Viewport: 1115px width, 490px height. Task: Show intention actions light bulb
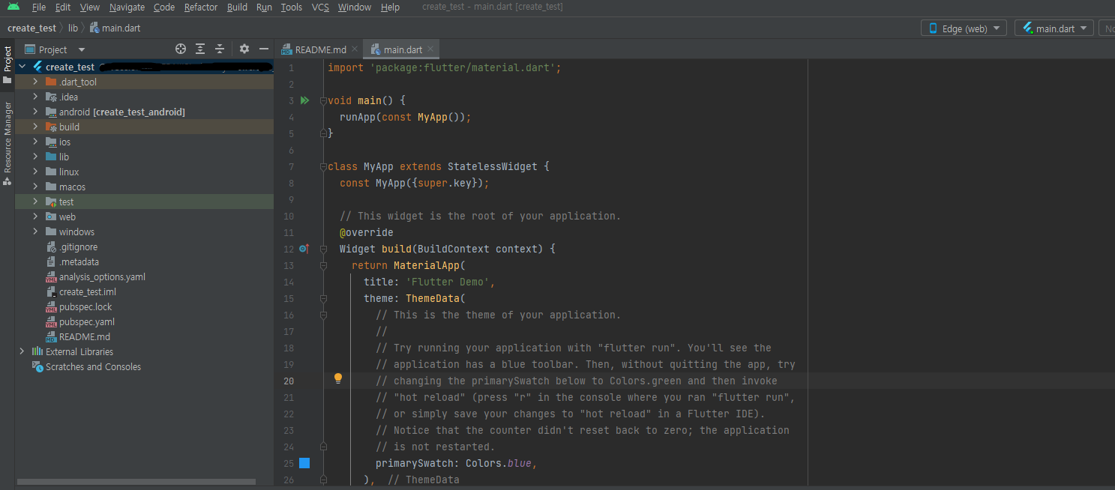[338, 378]
